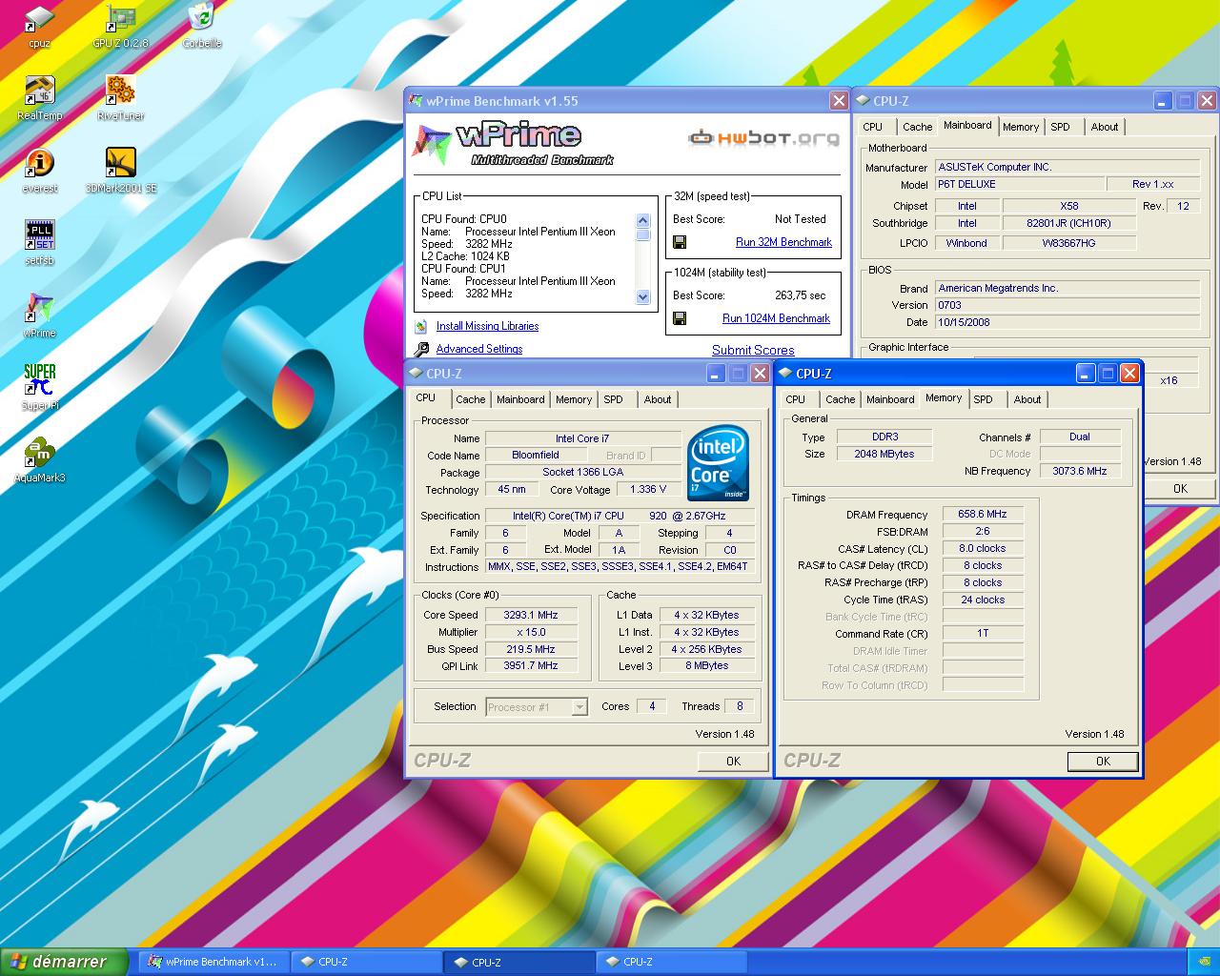Select Memory tab in CPU-Z Mainboard window

tap(1021, 127)
